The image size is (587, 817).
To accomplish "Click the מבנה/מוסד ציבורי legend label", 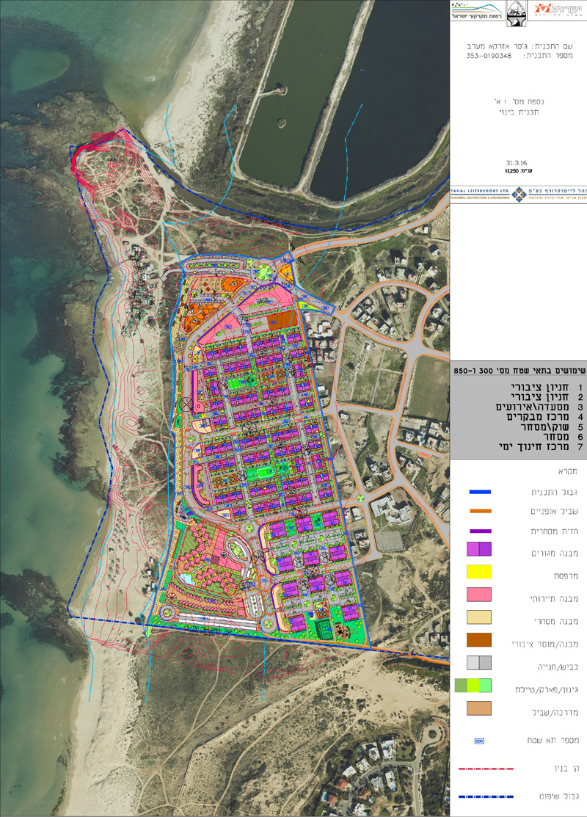I will [x=545, y=644].
